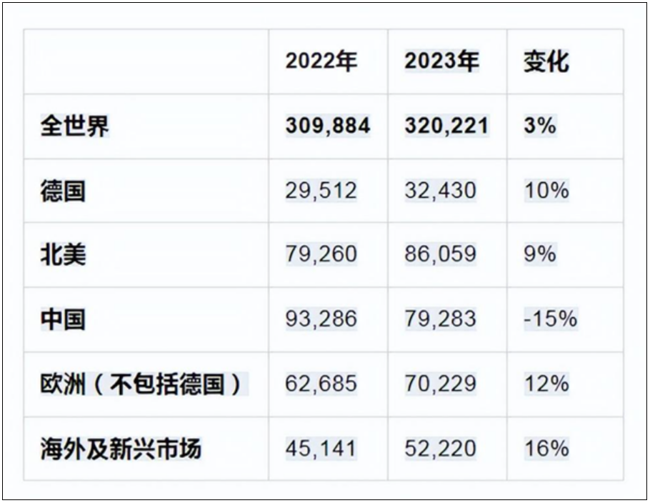Select the 86,059 value
The height and width of the screenshot is (503, 650).
pyautogui.click(x=440, y=254)
